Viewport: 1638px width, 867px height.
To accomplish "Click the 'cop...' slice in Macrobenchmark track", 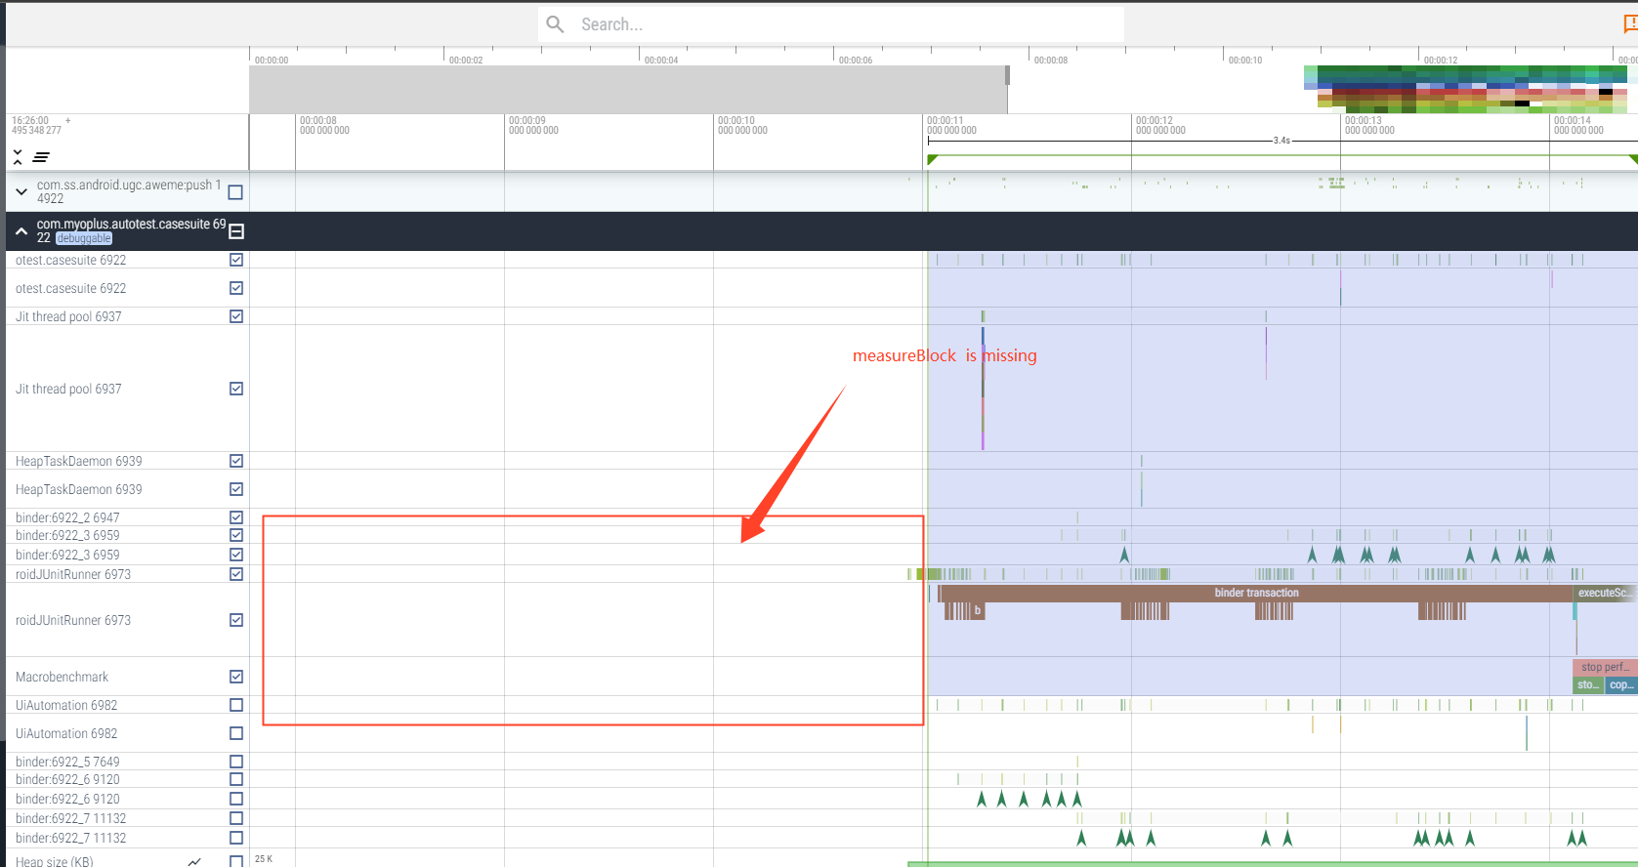I will tap(1621, 685).
